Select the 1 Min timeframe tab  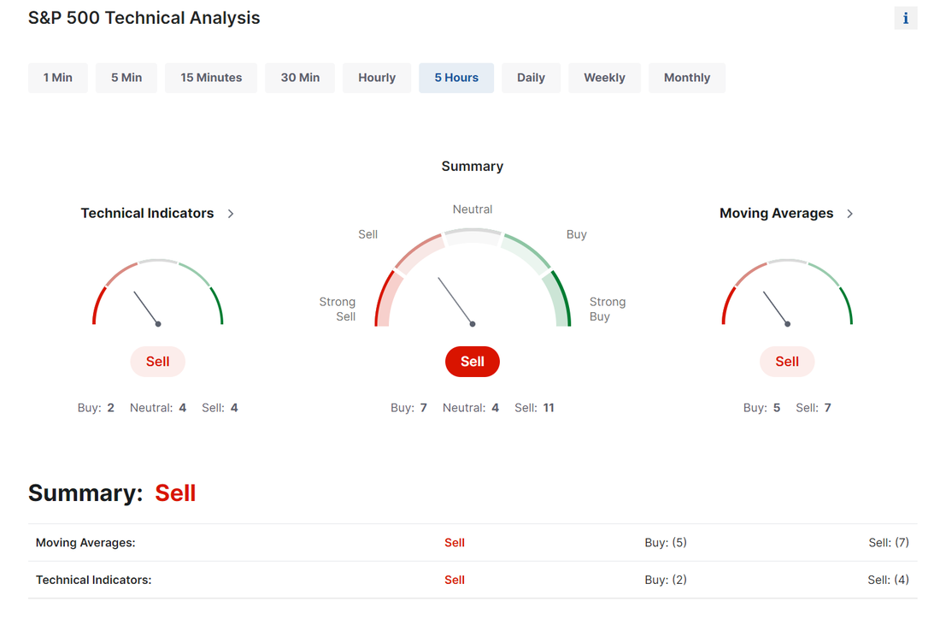click(57, 77)
